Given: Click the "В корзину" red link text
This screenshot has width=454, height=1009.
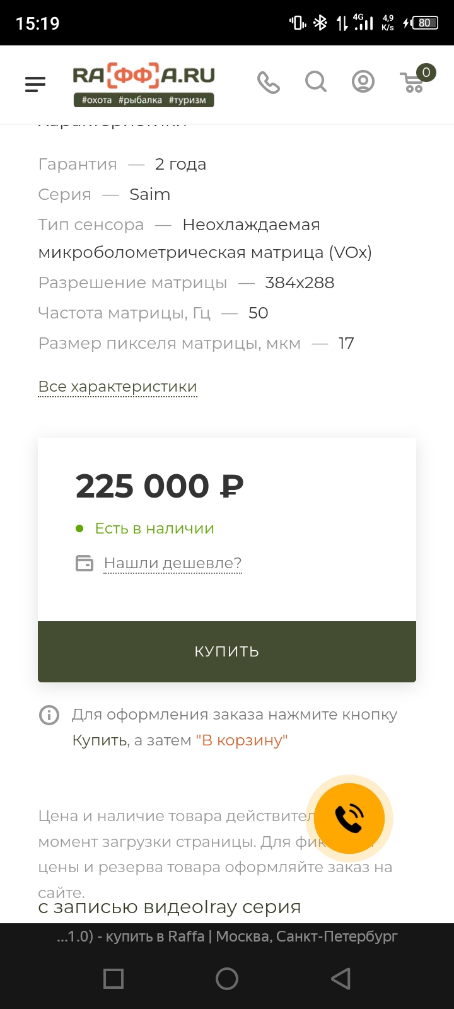Looking at the screenshot, I should (242, 740).
